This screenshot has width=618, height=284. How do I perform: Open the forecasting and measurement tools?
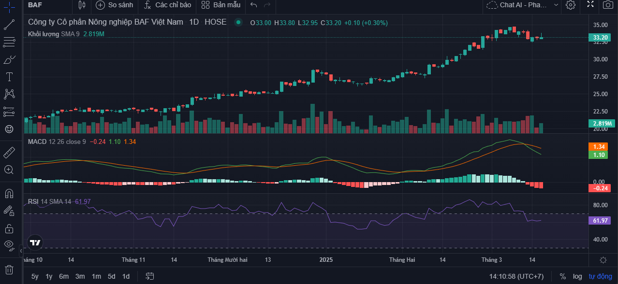9,112
